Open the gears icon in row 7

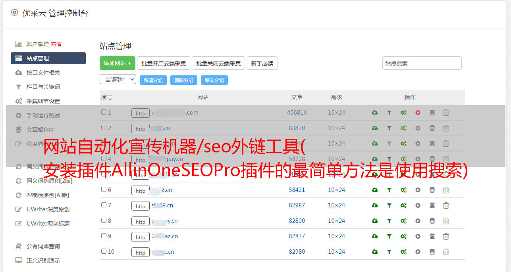[403, 205]
